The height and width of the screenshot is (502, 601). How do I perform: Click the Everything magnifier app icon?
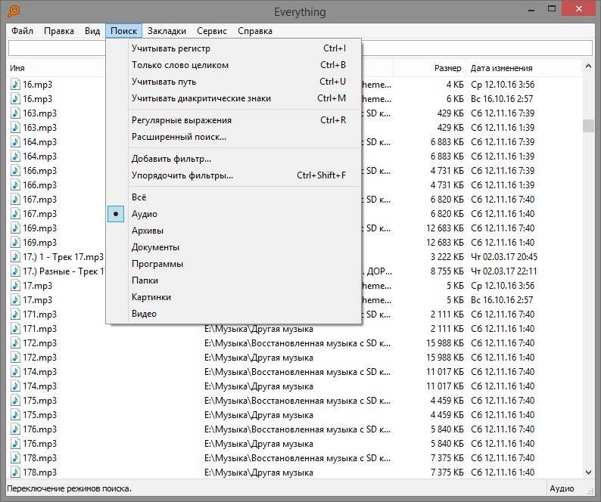coord(14,11)
